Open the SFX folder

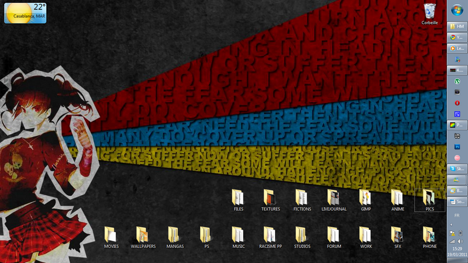(x=398, y=238)
